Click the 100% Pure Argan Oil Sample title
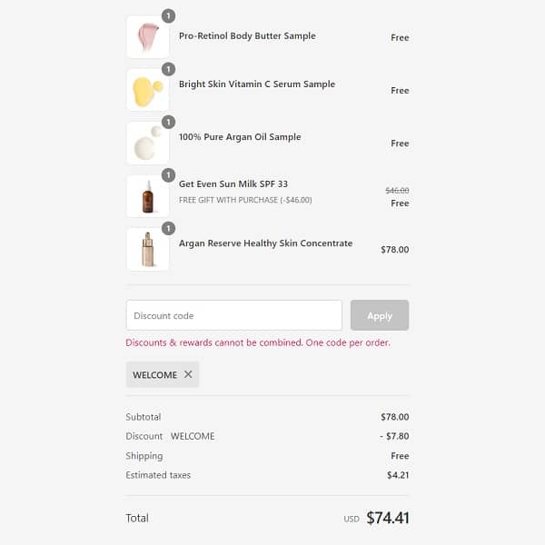The width and height of the screenshot is (545, 545). click(x=240, y=137)
